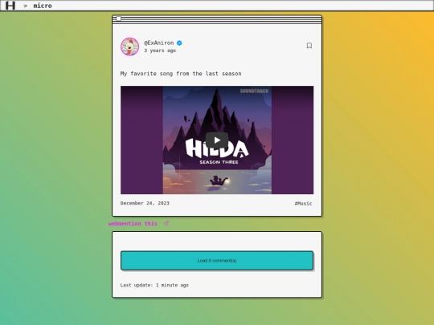
Task: Click the webmention this link
Action: 133,224
